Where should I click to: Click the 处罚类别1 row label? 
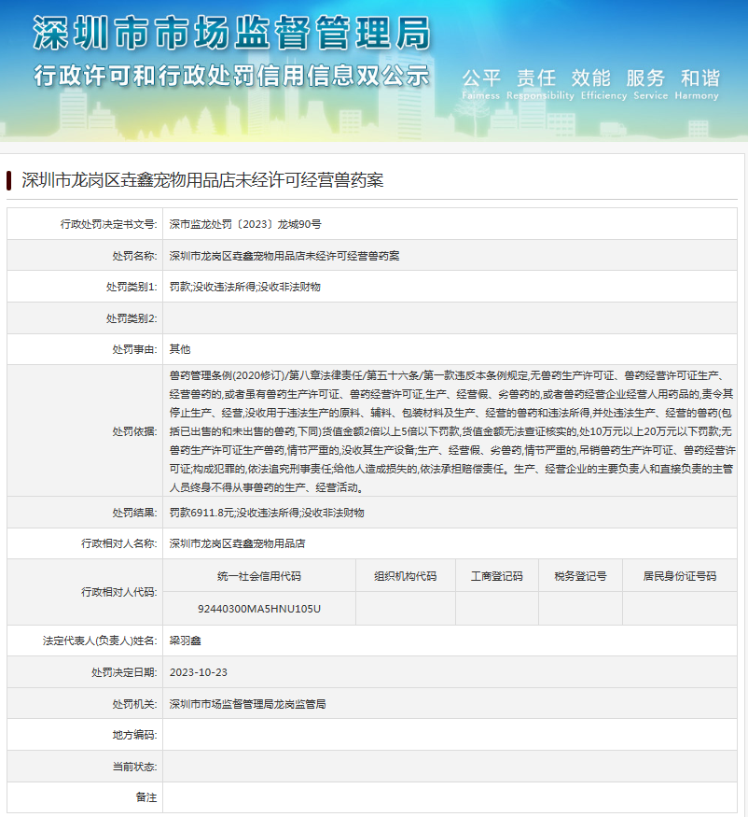pos(132,287)
